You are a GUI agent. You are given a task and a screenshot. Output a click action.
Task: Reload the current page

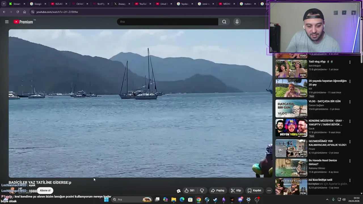click(18, 12)
